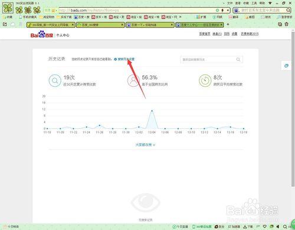Click the Baidu logo in page header
Screen dimensions: 295x230
click(x=42, y=34)
